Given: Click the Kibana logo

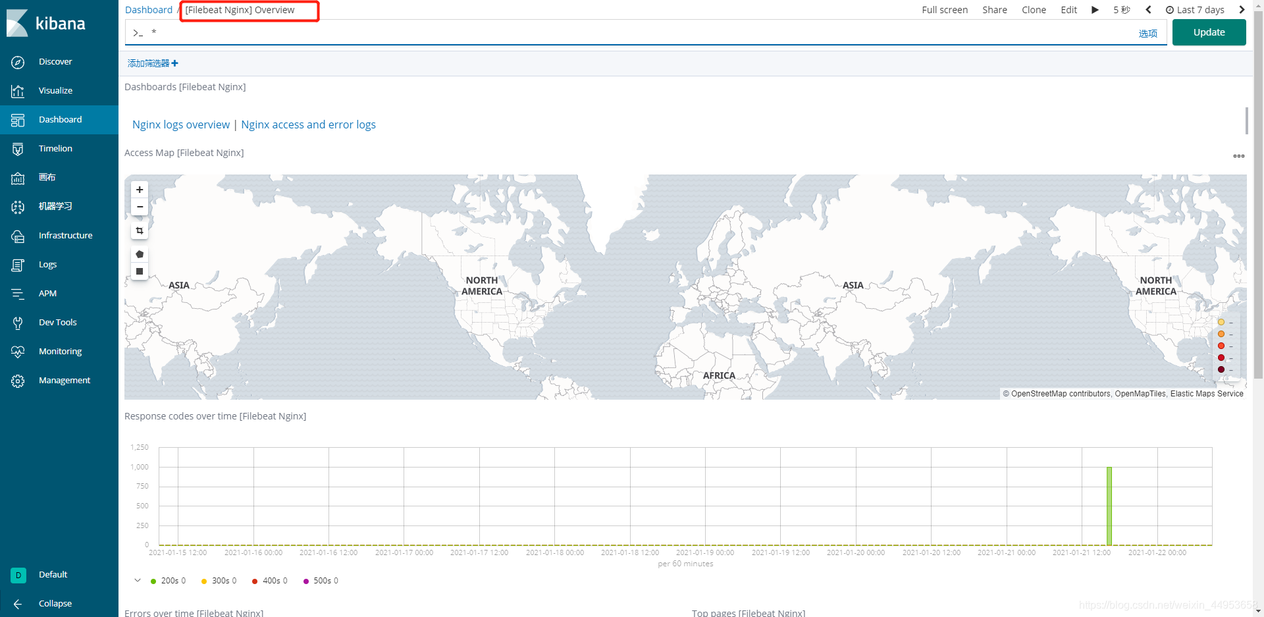Looking at the screenshot, I should pos(46,23).
